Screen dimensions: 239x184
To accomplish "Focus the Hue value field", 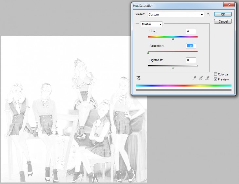I will pos(191,31).
